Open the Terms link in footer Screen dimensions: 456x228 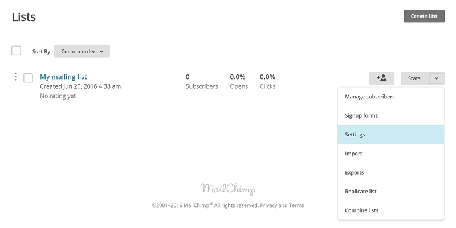296,205
